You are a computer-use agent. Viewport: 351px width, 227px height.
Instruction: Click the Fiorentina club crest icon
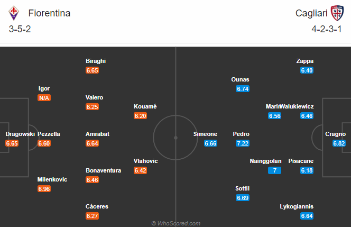pos(14,13)
